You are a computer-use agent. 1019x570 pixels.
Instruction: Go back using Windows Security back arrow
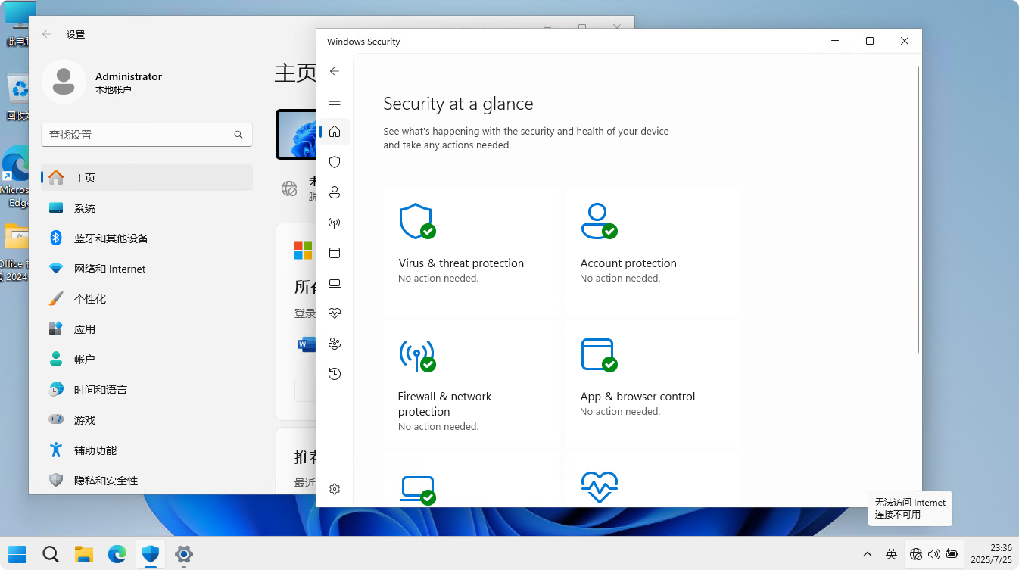coord(335,71)
